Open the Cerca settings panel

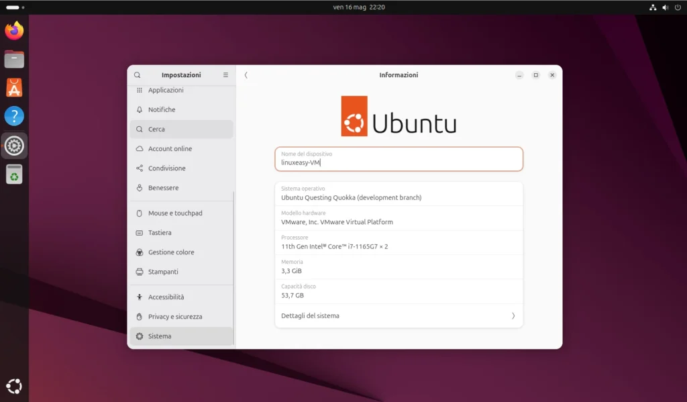coord(181,130)
